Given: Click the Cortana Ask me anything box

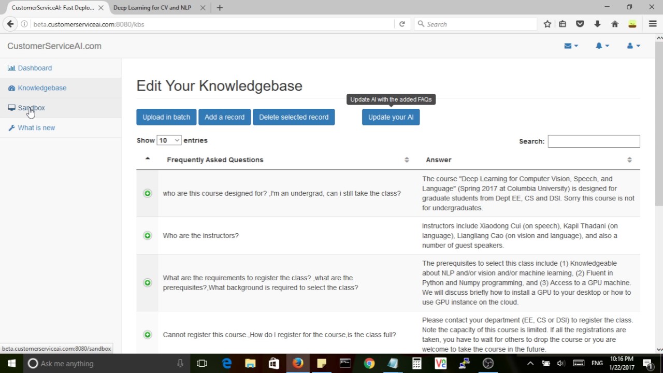Looking at the screenshot, I should (106, 364).
